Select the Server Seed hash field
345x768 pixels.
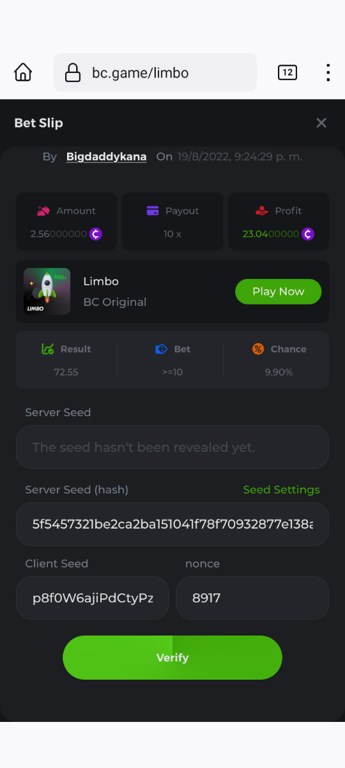tap(172, 524)
